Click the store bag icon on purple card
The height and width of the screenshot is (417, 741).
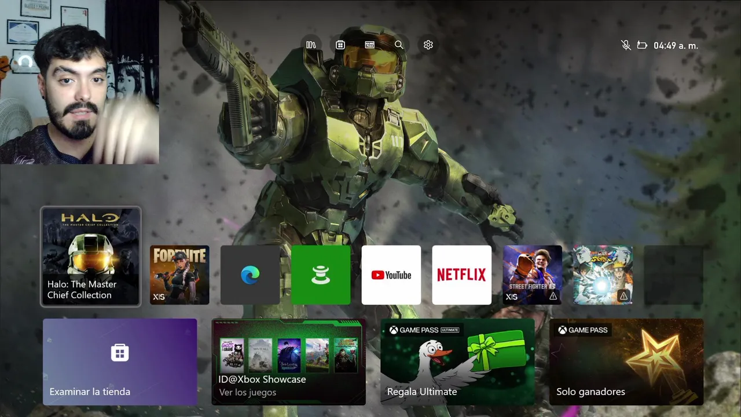point(120,352)
